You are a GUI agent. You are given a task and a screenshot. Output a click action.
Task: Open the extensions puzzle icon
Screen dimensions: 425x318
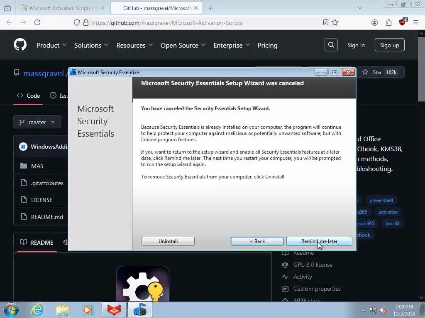pyautogui.click(x=388, y=22)
